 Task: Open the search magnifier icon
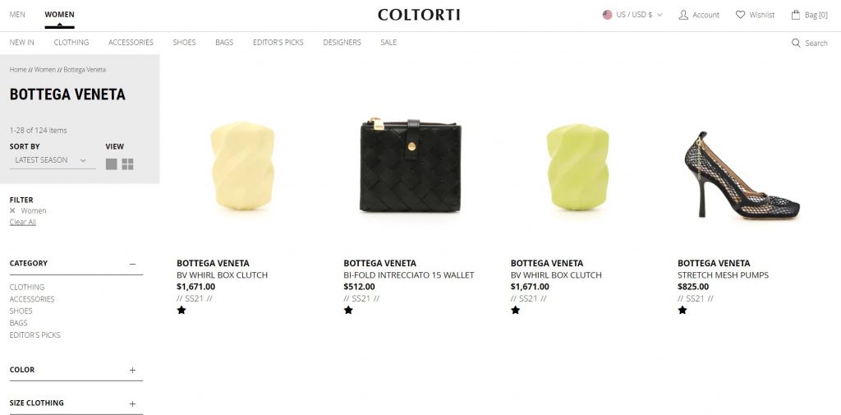(796, 43)
